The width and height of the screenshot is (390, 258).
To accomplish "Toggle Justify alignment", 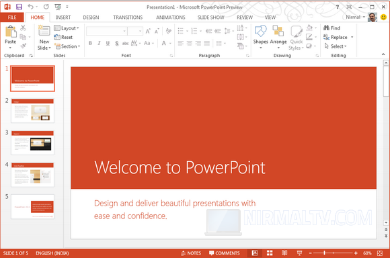I will click(x=206, y=43).
